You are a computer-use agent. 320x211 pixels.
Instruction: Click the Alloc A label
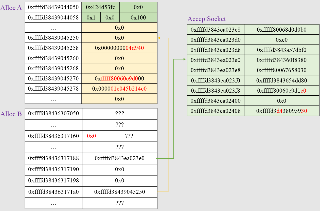pyautogui.click(x=11, y=8)
